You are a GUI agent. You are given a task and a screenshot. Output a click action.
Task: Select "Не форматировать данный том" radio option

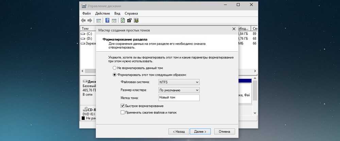(115, 68)
